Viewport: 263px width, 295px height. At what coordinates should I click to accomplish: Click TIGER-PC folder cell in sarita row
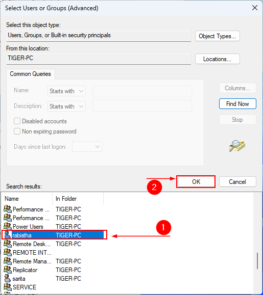[68, 279]
